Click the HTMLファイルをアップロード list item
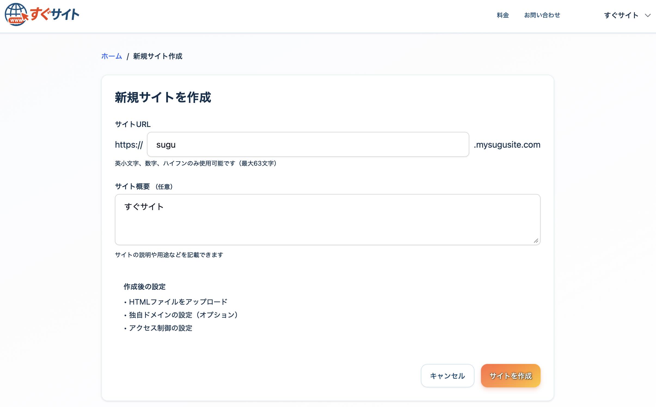Screen dimensions: 656x407 (x=178, y=302)
